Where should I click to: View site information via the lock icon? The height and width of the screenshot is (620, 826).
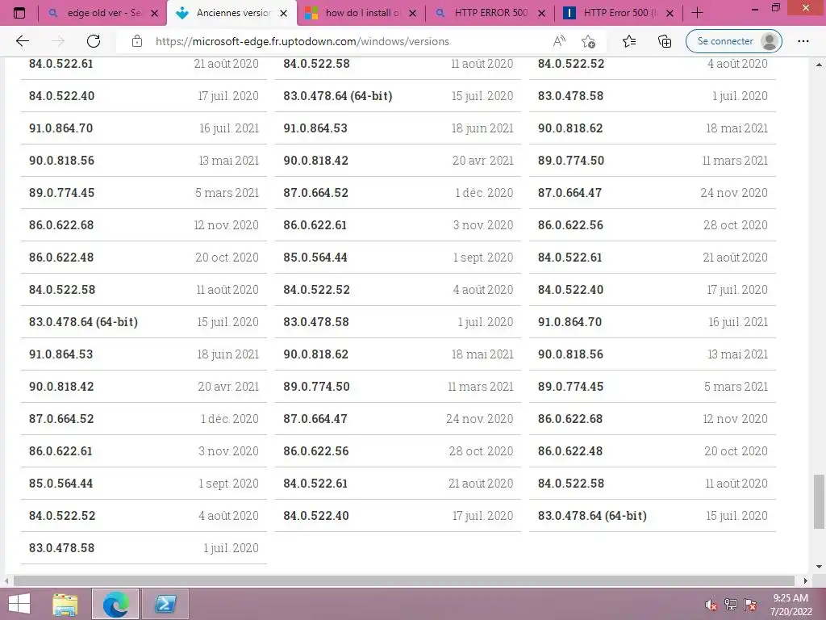tap(137, 41)
